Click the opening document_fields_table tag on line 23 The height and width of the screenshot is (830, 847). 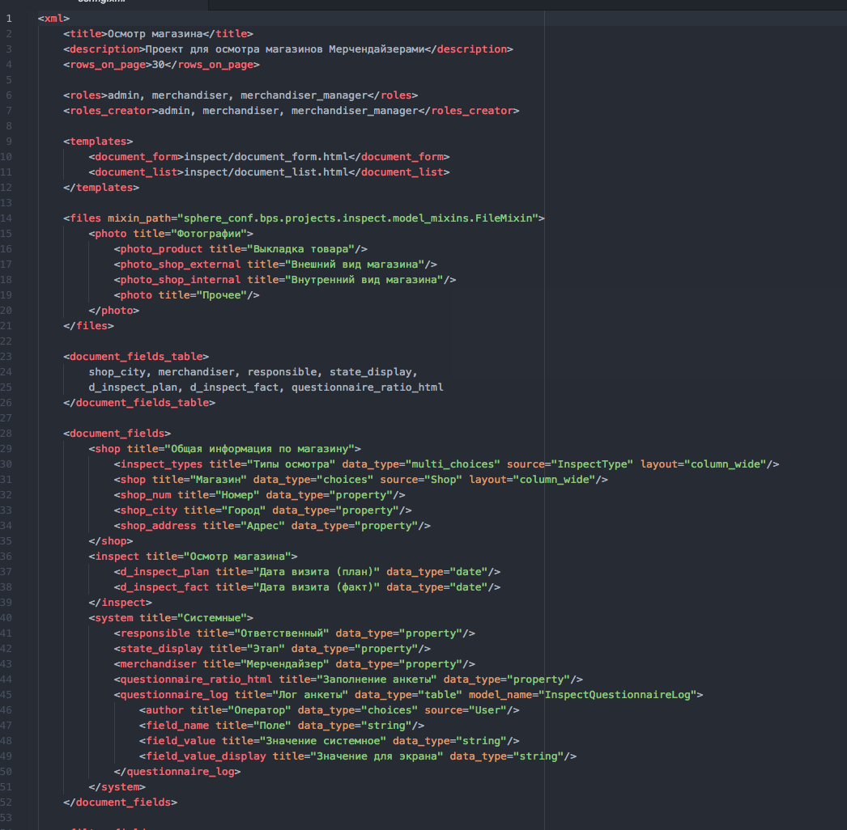pyautogui.click(x=136, y=357)
